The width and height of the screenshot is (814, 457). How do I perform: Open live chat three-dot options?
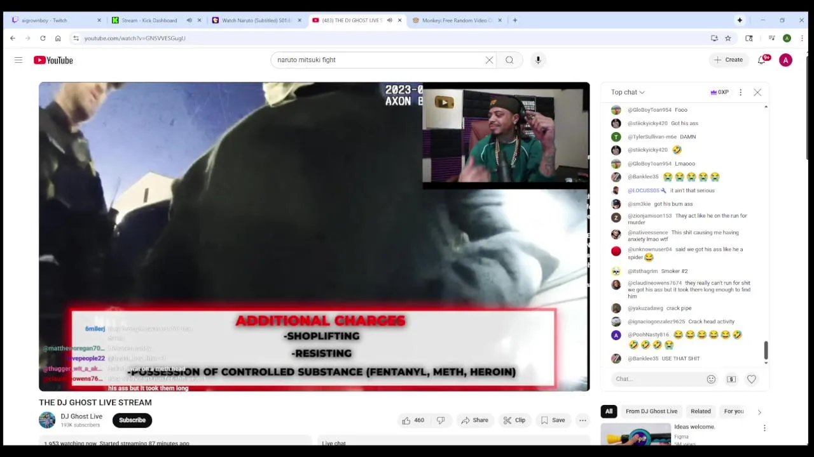click(740, 92)
